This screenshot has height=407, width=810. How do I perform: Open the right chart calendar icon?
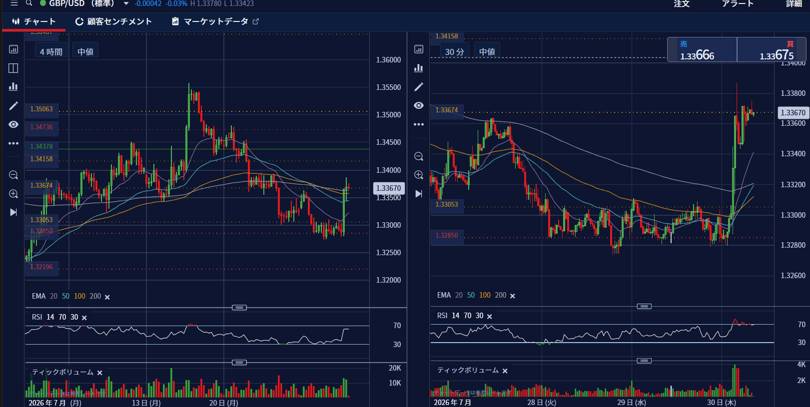point(419,49)
